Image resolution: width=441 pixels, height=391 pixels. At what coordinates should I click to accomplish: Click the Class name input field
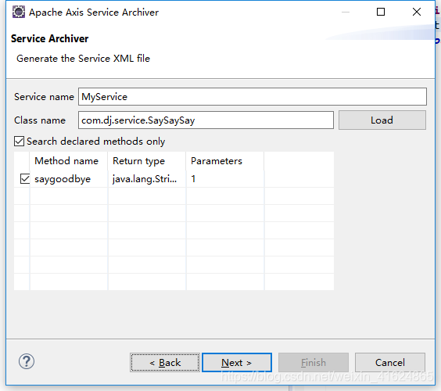206,120
